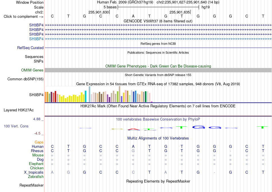Open the light blue SH3BP4 transcript label
272x192 pixels.
[36, 39]
